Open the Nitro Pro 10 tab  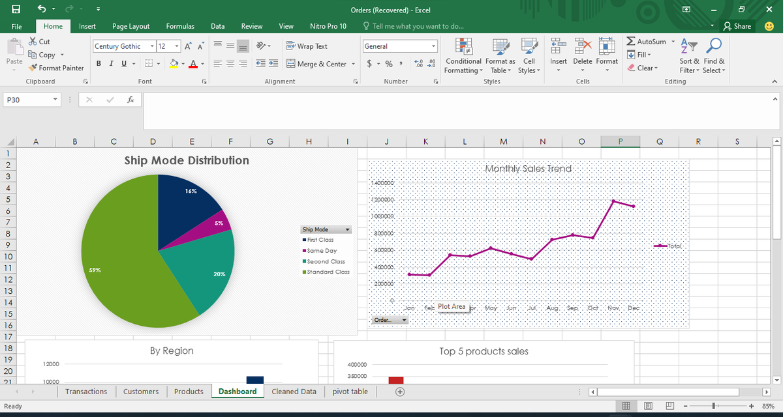click(x=328, y=26)
